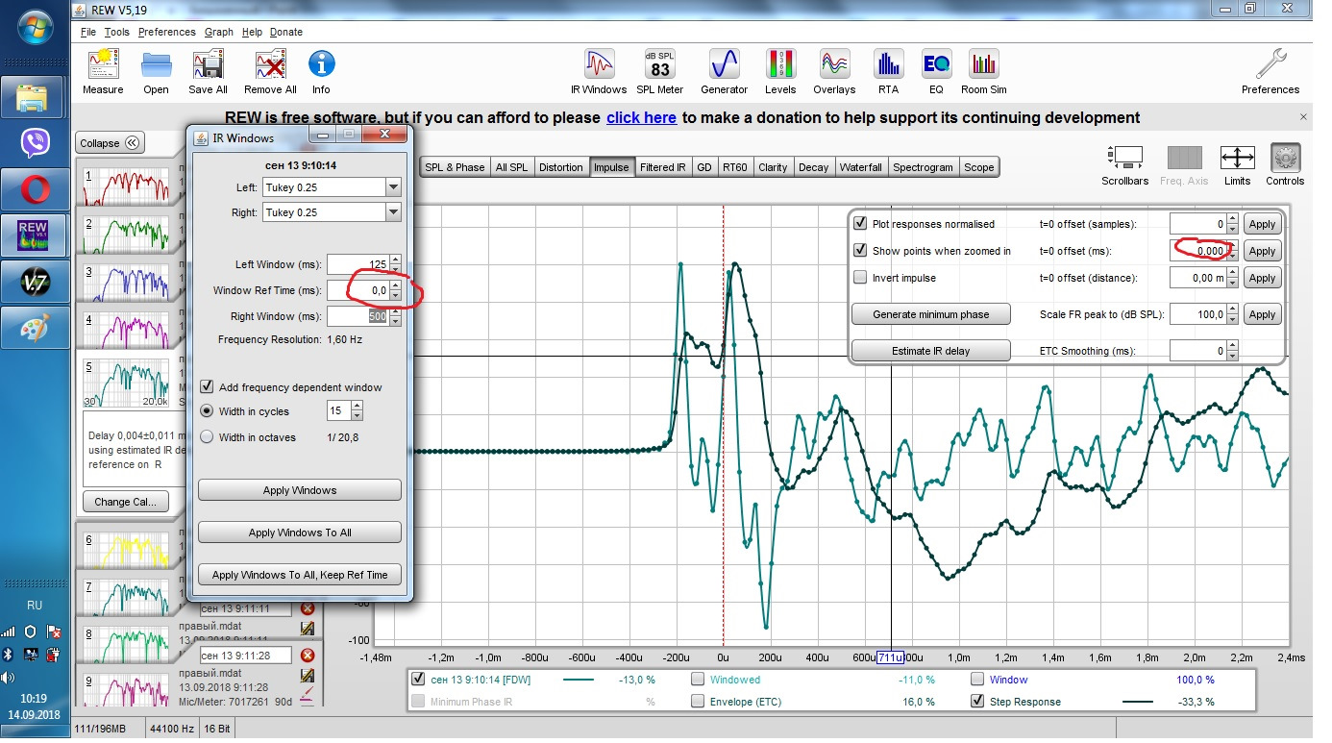Select the Width in octaves radio button
Screen dimensions: 1332x743
(x=207, y=436)
